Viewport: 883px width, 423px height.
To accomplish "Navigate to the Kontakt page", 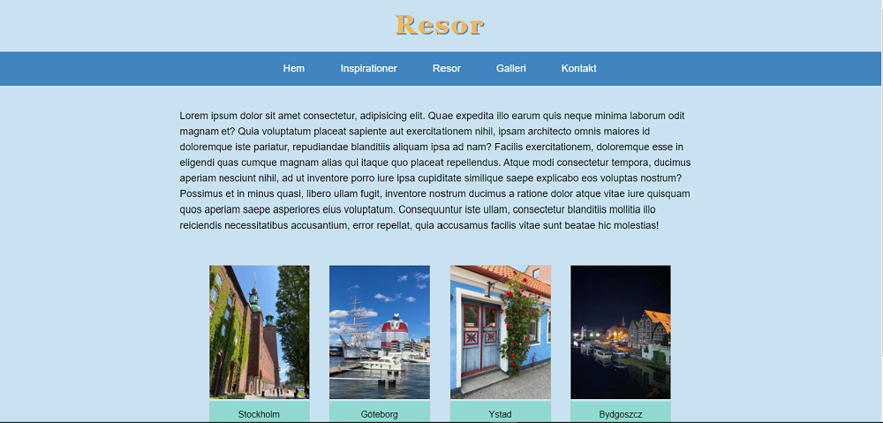I will 579,69.
